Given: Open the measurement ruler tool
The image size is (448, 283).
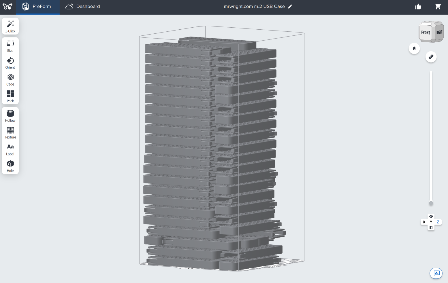Looking at the screenshot, I should (431, 57).
